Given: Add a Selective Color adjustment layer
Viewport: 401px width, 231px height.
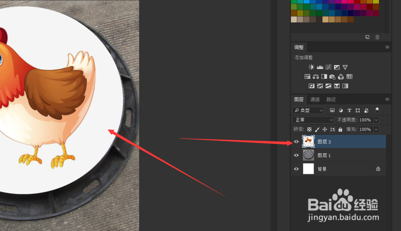Looking at the screenshot, I should pos(337,86).
